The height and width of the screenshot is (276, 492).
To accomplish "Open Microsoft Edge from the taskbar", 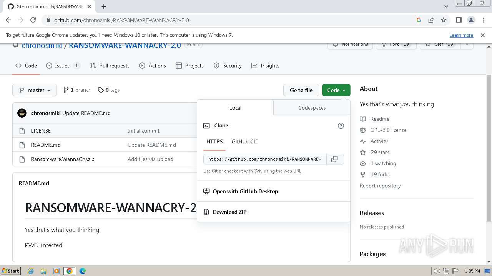I will 82,271.
